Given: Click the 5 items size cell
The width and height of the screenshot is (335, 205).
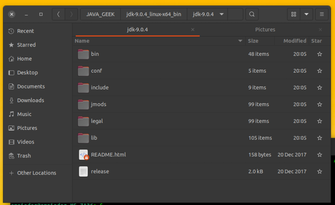Looking at the screenshot, I should (257, 71).
